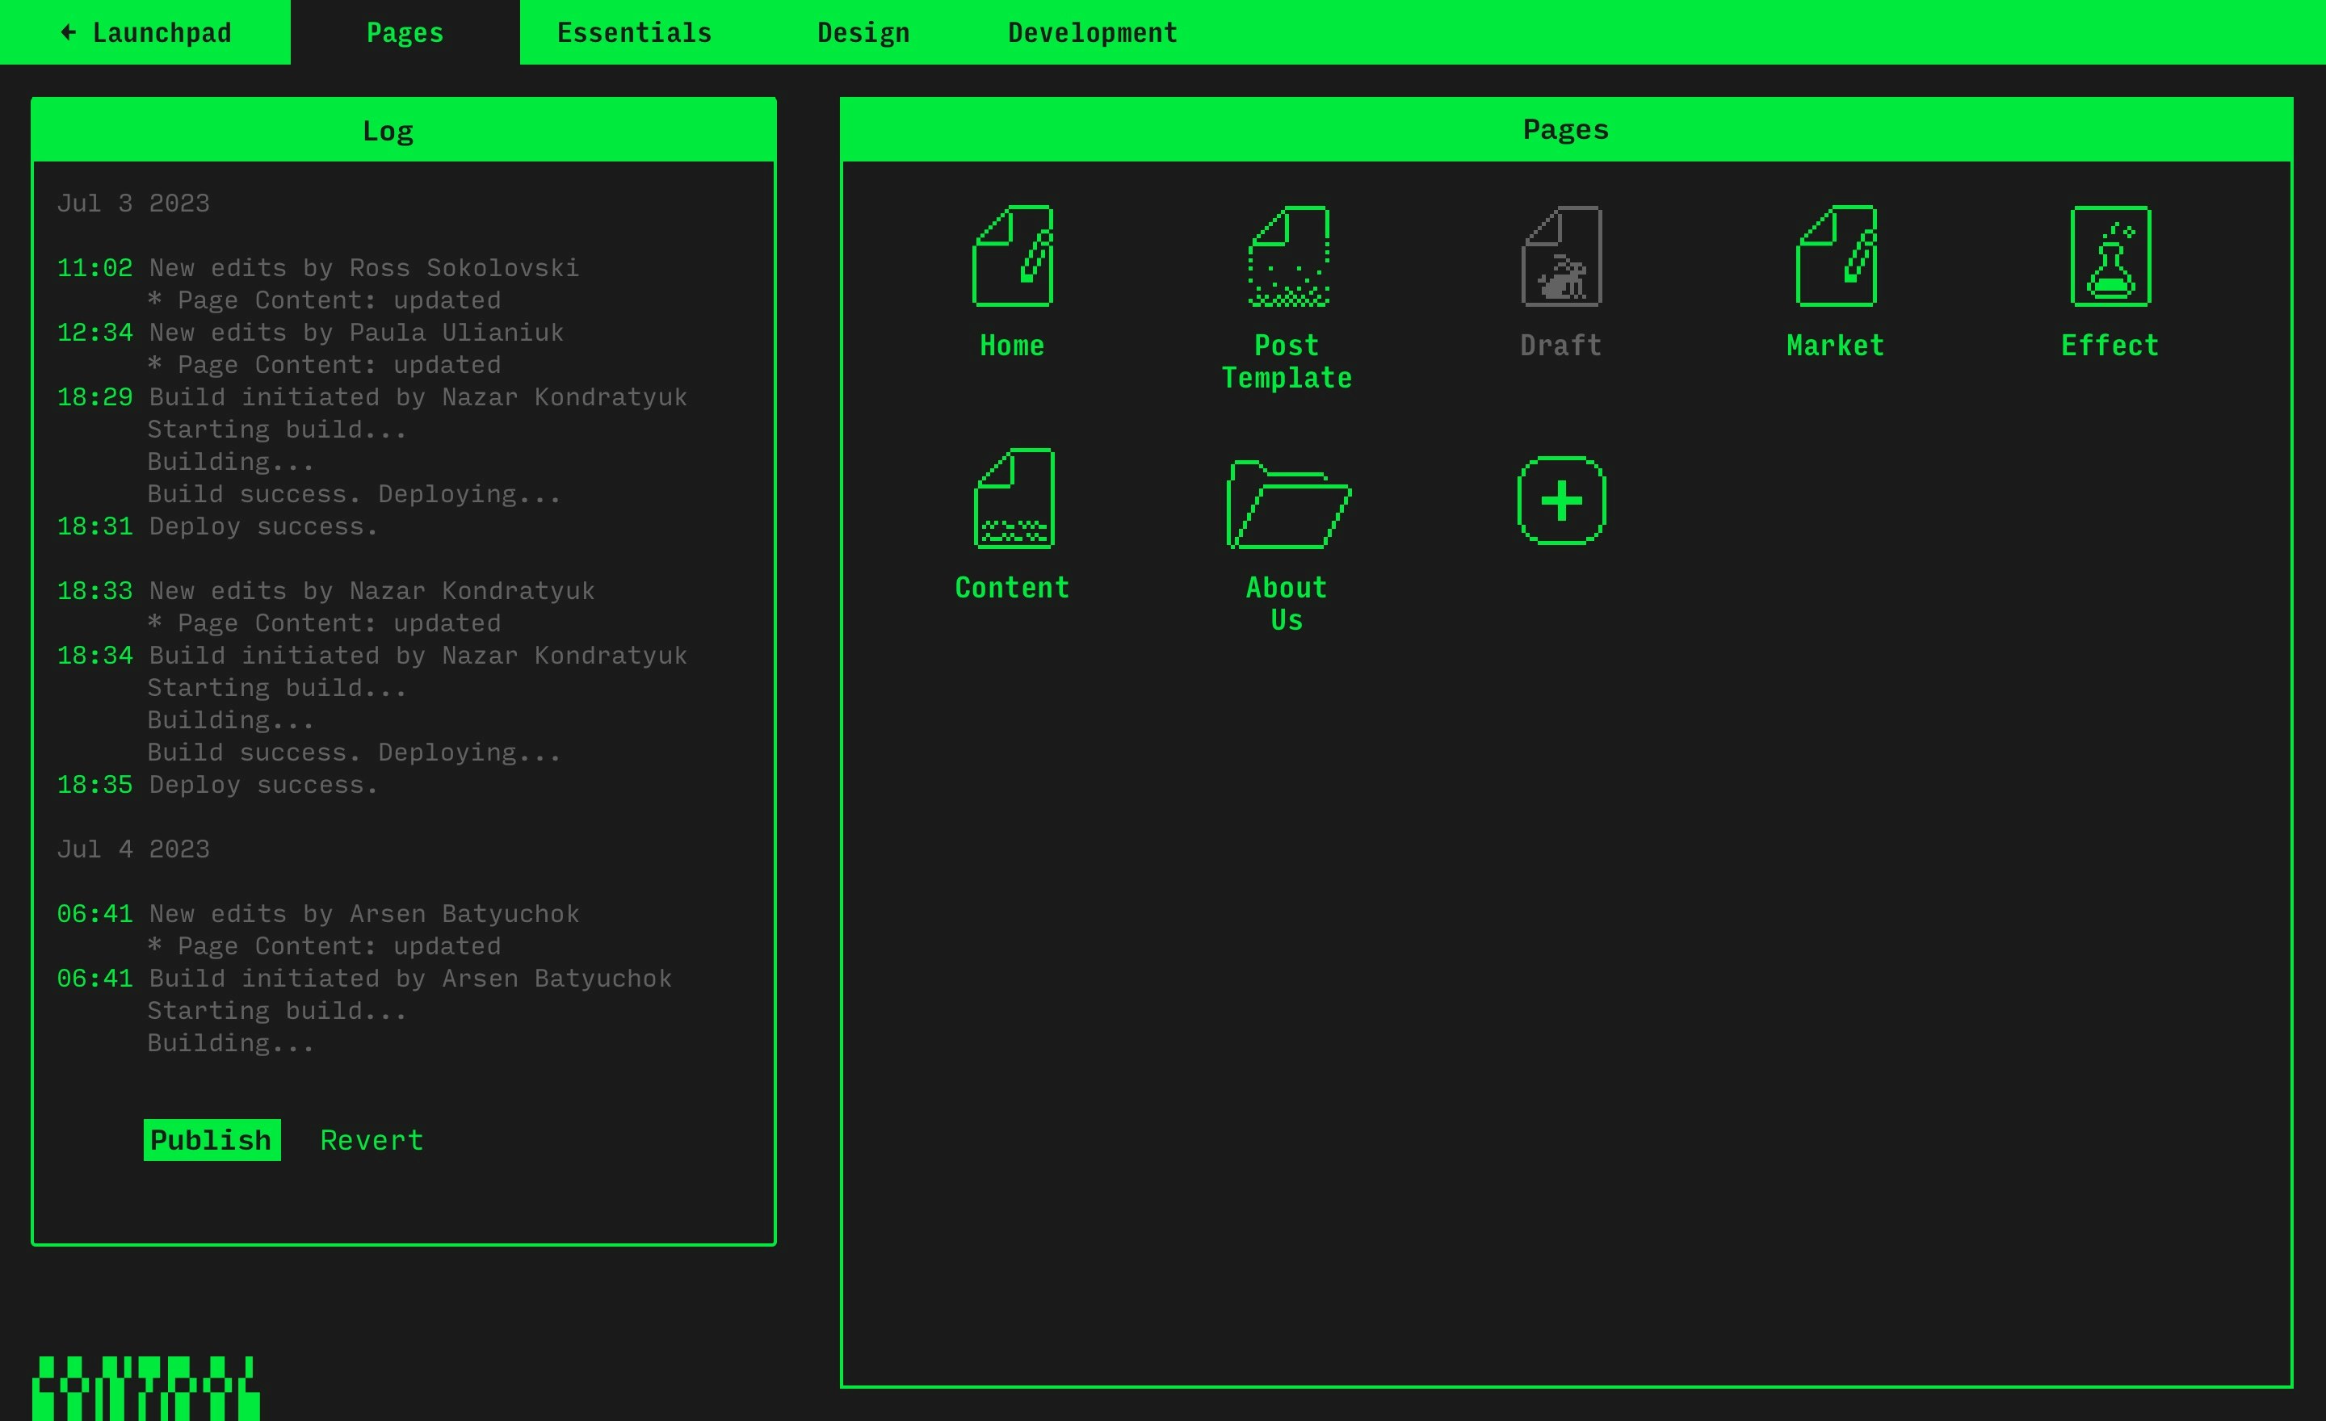Switch to the Development tab
The width and height of the screenshot is (2326, 1421).
click(1092, 31)
